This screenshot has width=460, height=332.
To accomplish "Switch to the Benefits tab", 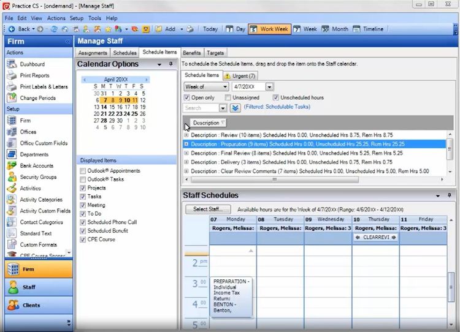I will coord(192,53).
